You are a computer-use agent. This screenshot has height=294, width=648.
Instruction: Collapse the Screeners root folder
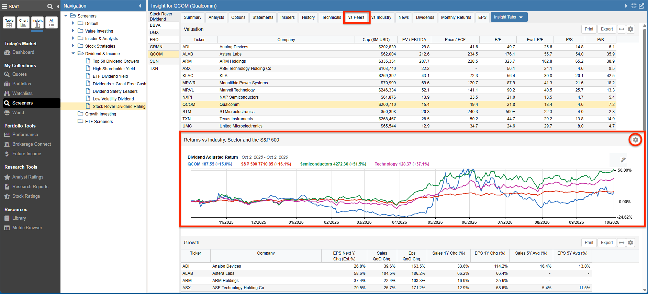(x=66, y=16)
